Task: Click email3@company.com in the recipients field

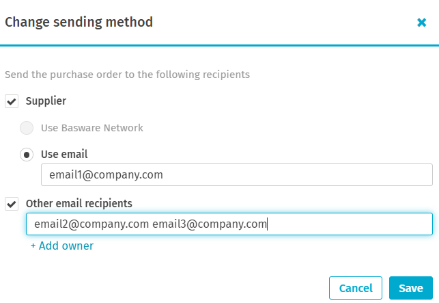Action: (210, 224)
